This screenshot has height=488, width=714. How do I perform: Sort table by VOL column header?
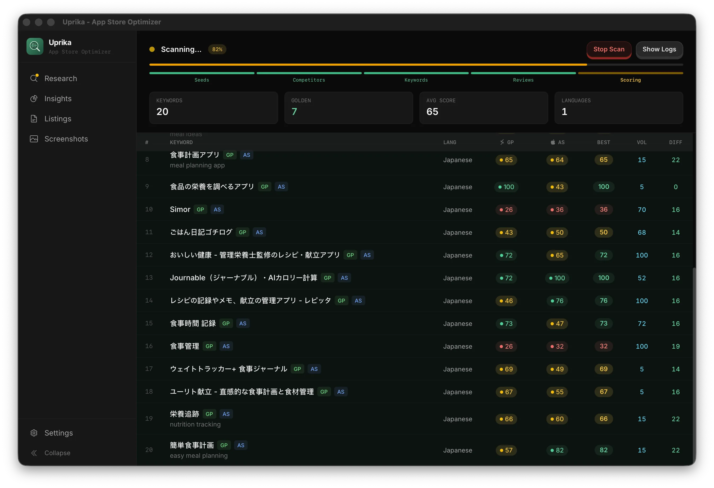click(641, 142)
